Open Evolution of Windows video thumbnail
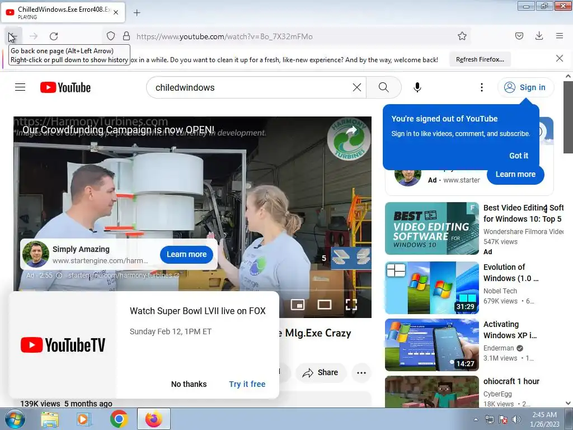573x430 pixels. click(432, 288)
